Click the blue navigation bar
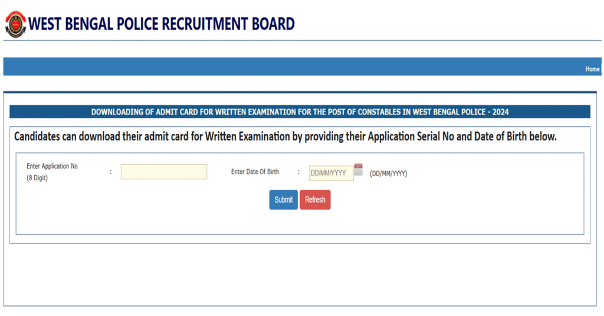This screenshot has width=604, height=316. (295, 67)
